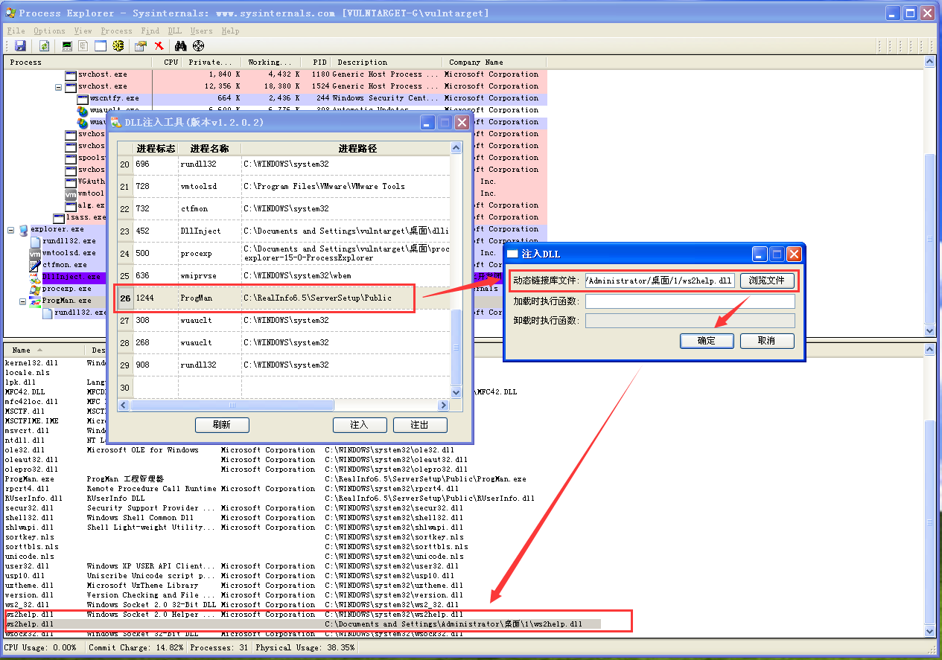This screenshot has width=942, height=660.
Task: Collapse the svchost.exe node with PID 1524
Action: (x=59, y=87)
